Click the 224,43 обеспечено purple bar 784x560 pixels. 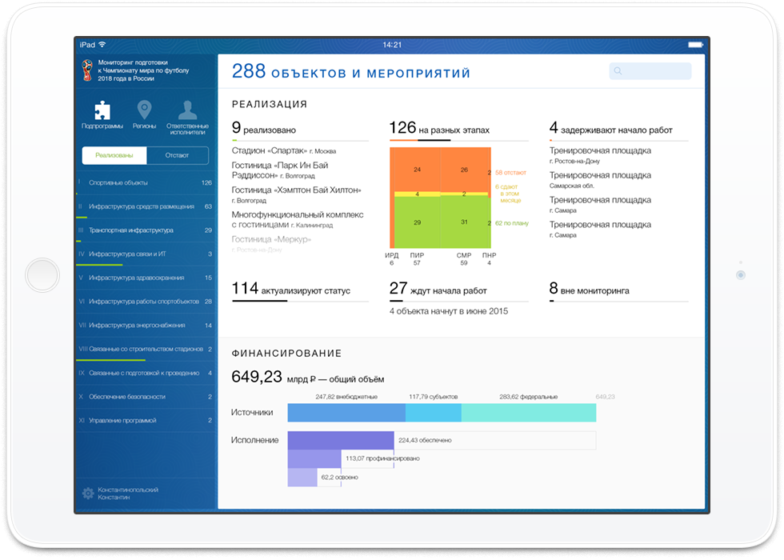point(341,441)
